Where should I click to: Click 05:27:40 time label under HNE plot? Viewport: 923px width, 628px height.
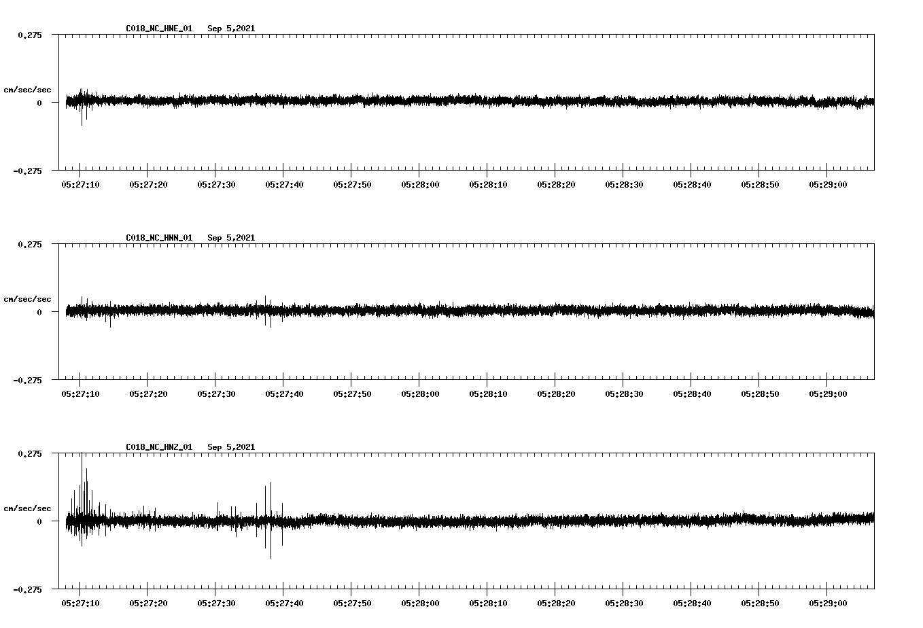pos(284,184)
